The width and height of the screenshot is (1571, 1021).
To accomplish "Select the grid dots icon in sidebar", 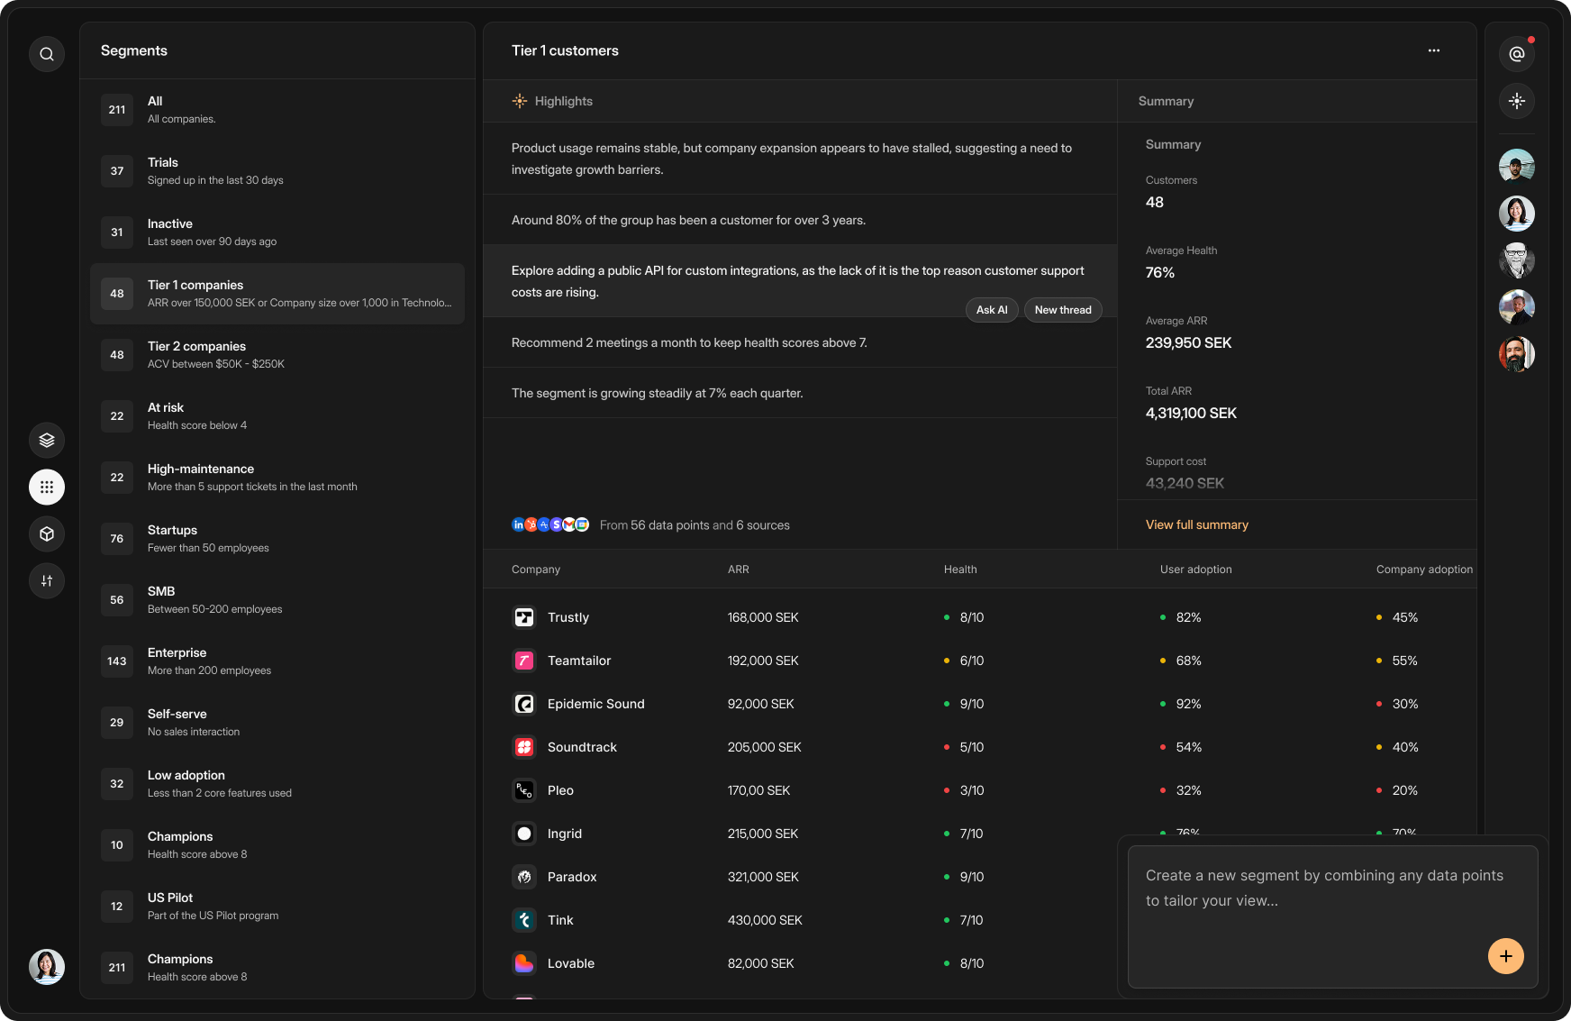I will pyautogui.click(x=47, y=488).
